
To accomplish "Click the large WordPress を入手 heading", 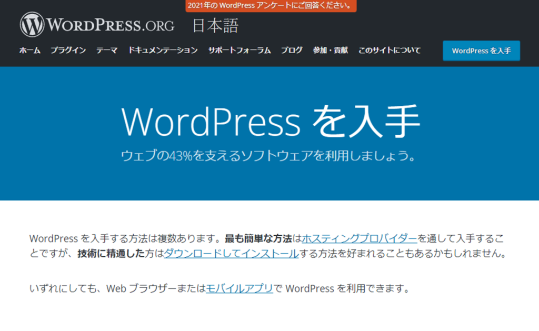I will click(271, 122).
